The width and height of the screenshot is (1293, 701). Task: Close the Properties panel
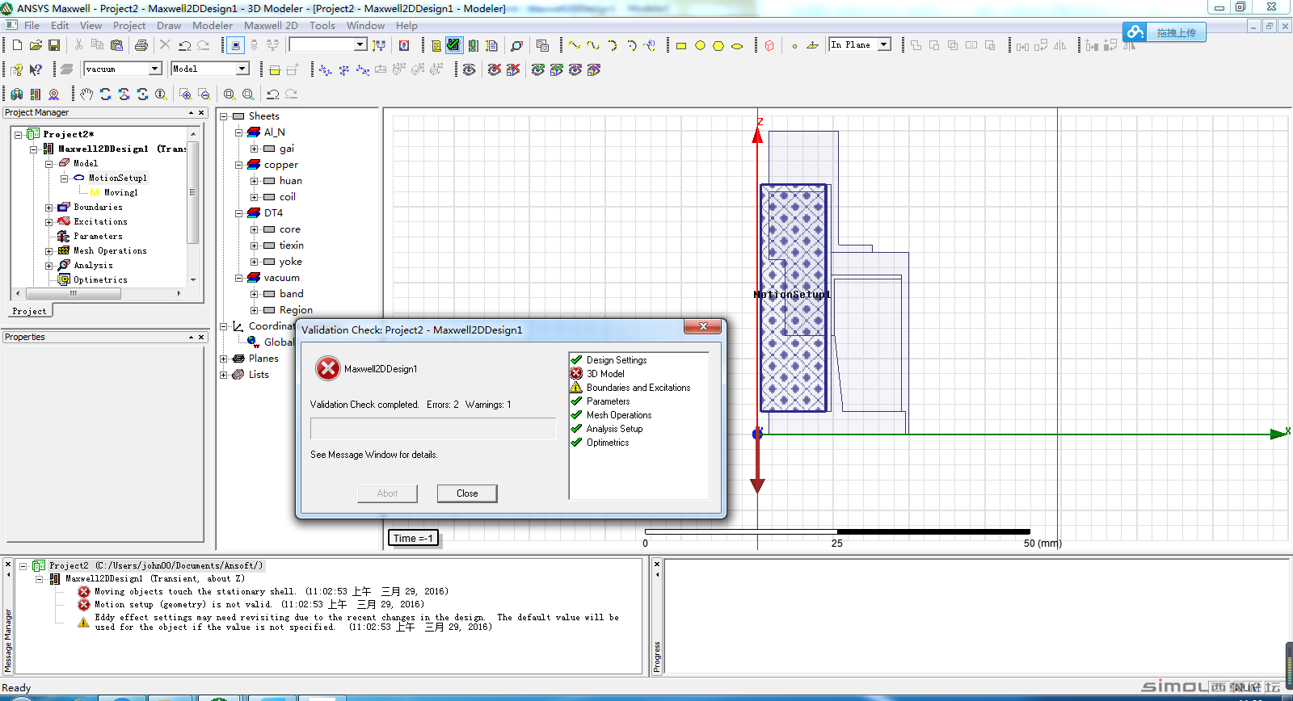pos(201,337)
